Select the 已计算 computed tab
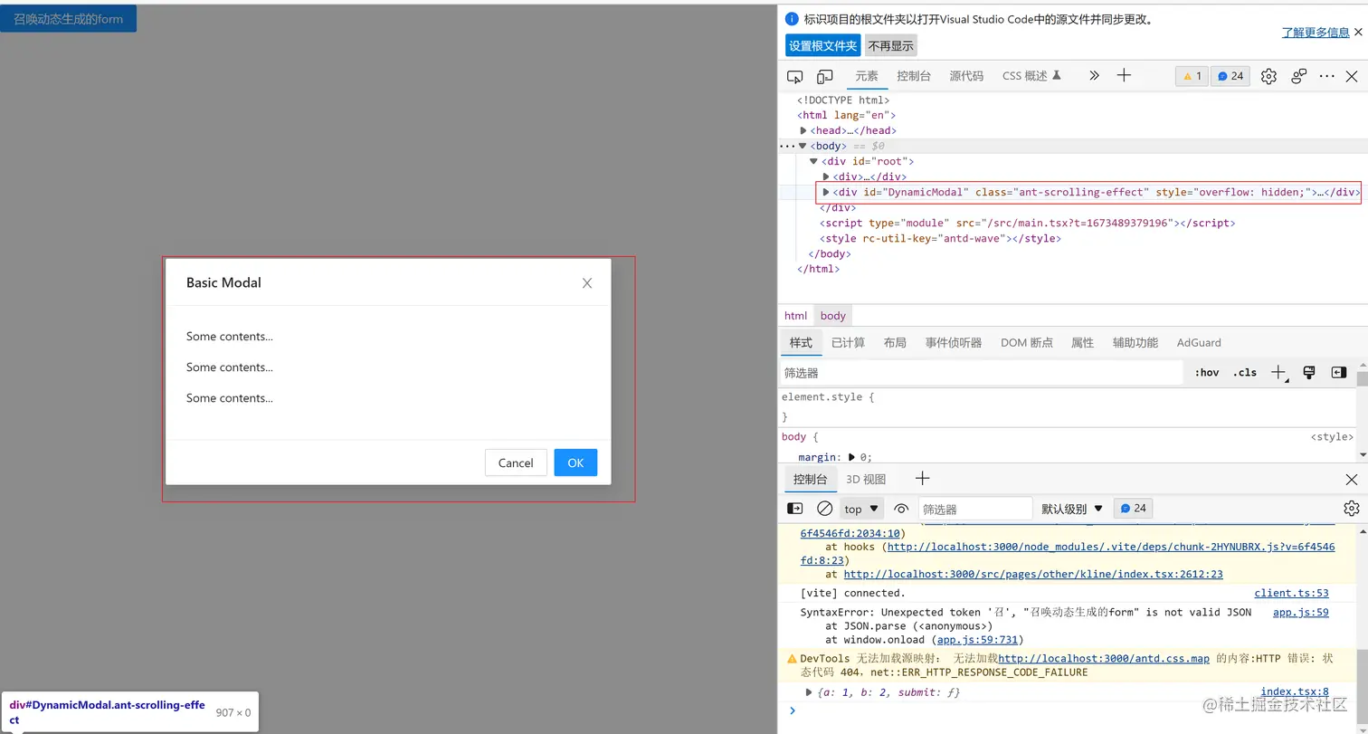Viewport: 1368px width, 734px height. point(848,342)
